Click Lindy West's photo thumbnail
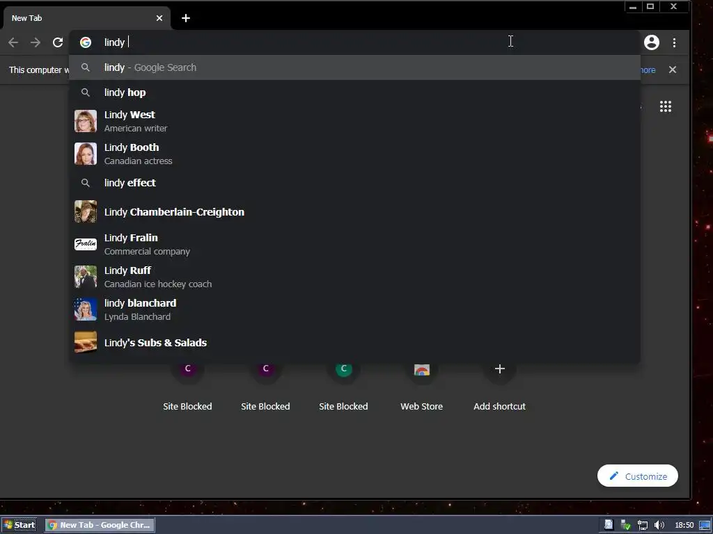 86,121
